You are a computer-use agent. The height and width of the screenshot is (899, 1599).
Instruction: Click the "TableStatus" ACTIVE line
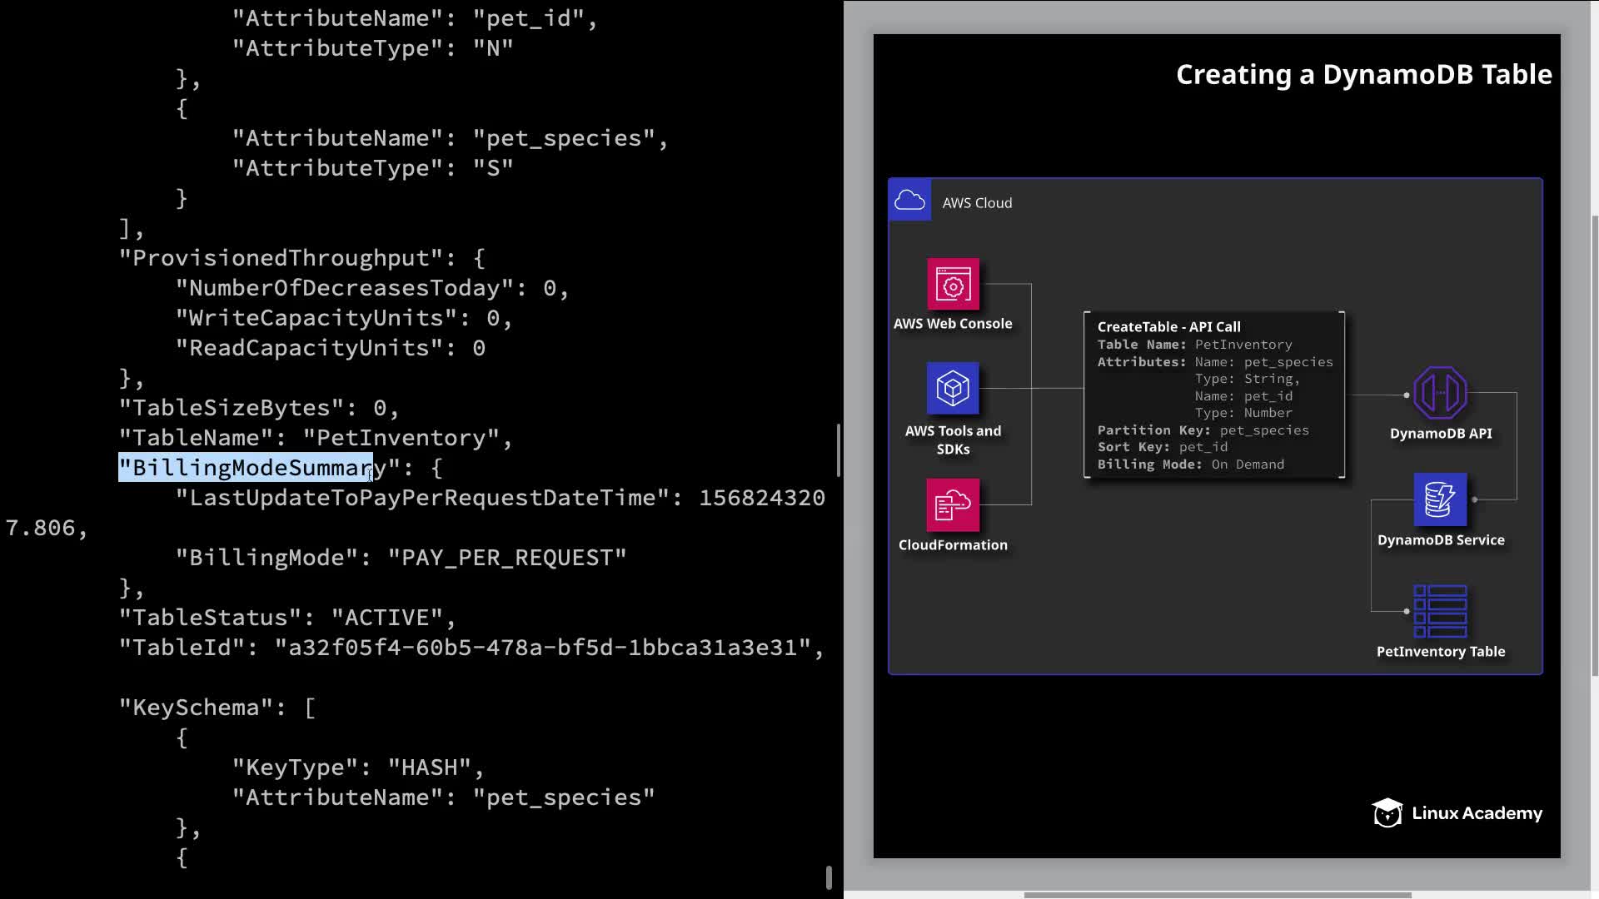point(287,618)
